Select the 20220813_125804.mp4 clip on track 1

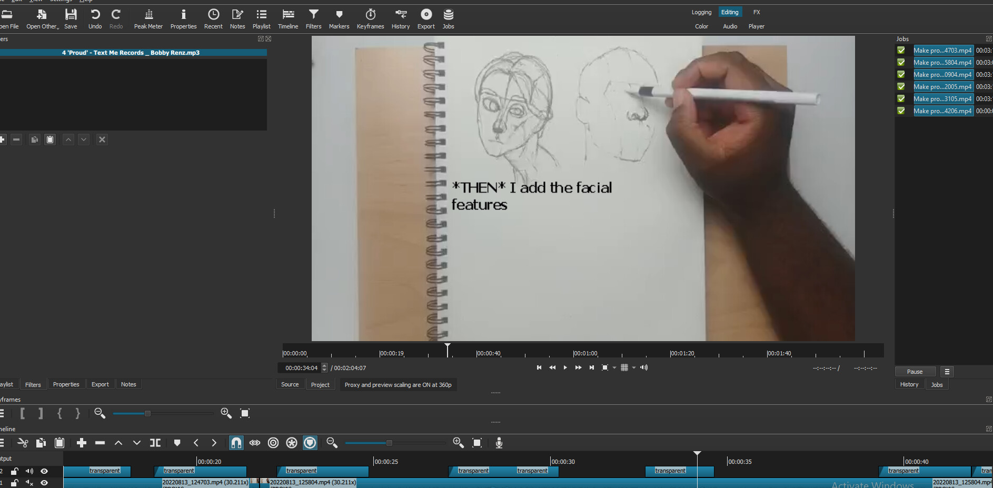(x=313, y=482)
